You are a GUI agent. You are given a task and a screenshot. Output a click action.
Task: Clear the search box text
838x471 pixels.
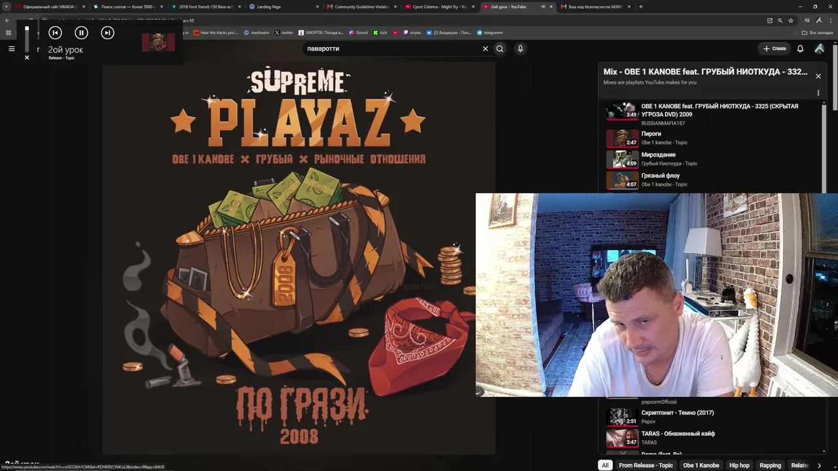(x=485, y=48)
